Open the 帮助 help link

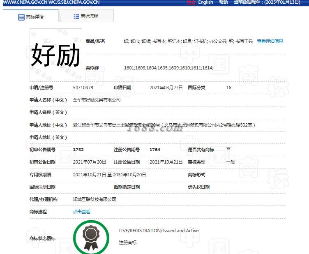tap(224, 2)
